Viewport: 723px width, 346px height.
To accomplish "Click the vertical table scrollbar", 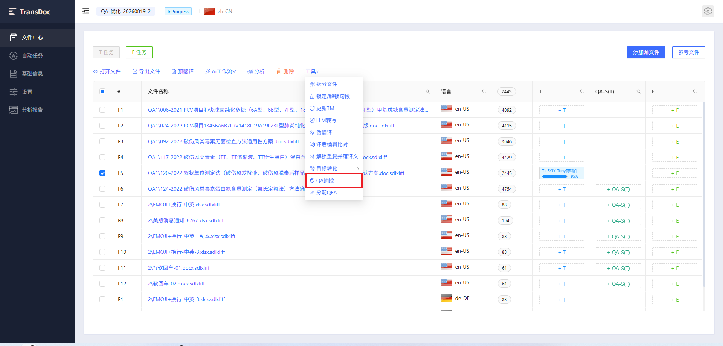I will [x=704, y=194].
